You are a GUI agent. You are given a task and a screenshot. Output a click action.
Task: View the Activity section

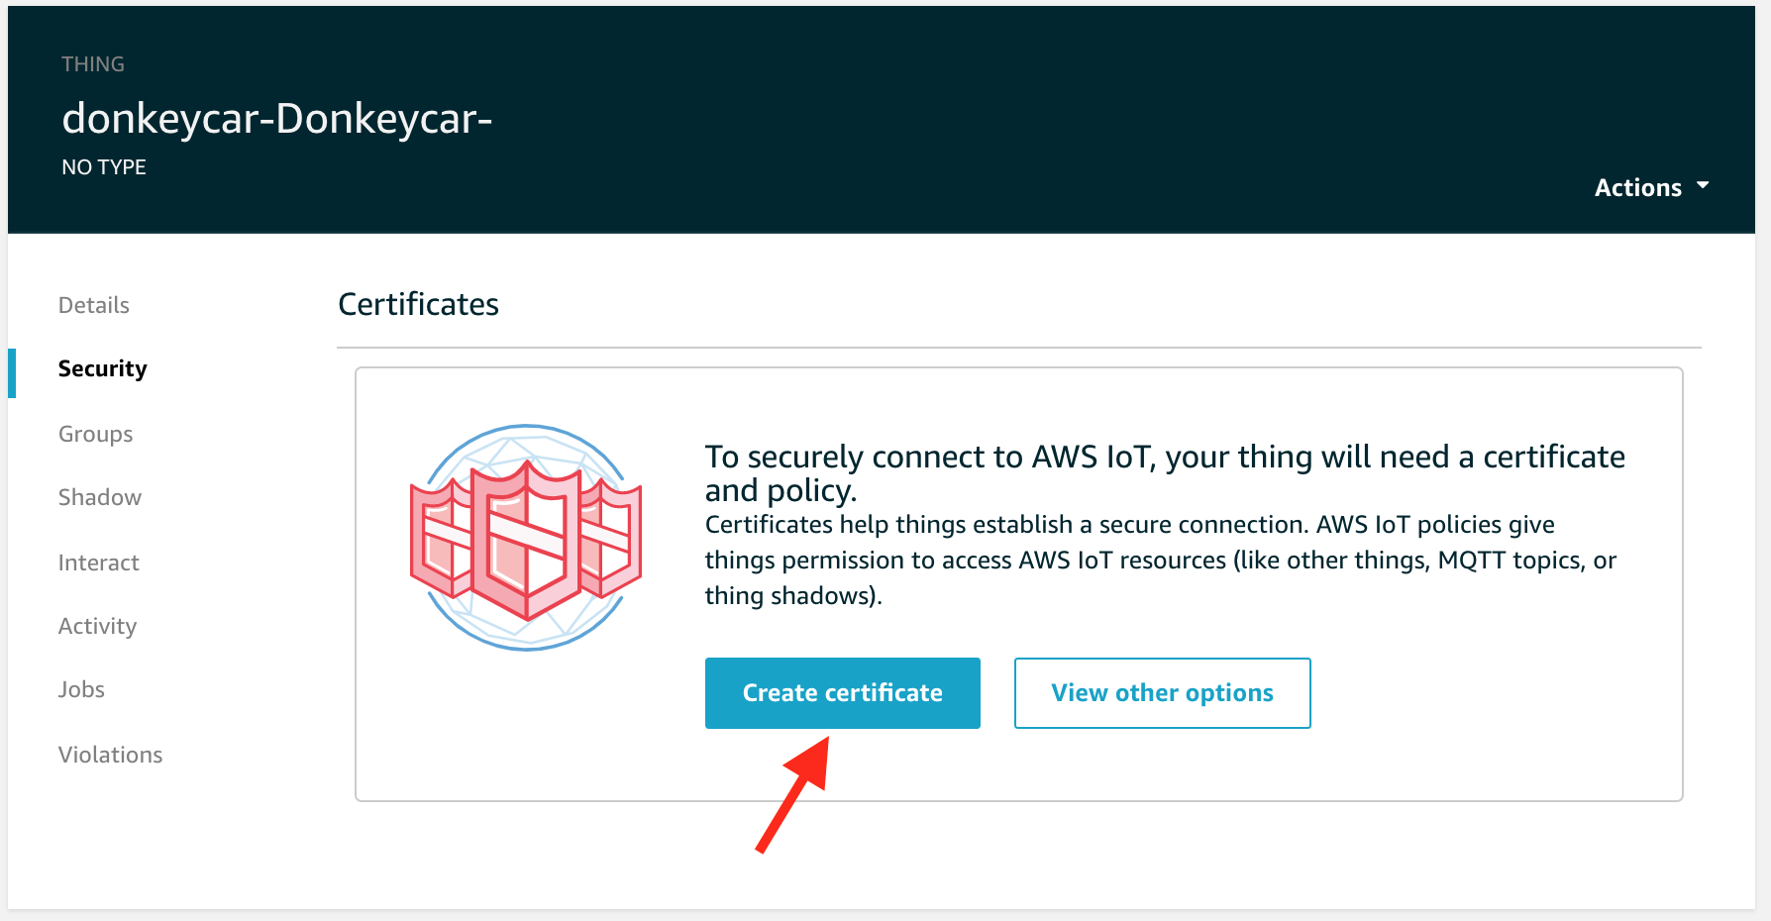97,626
